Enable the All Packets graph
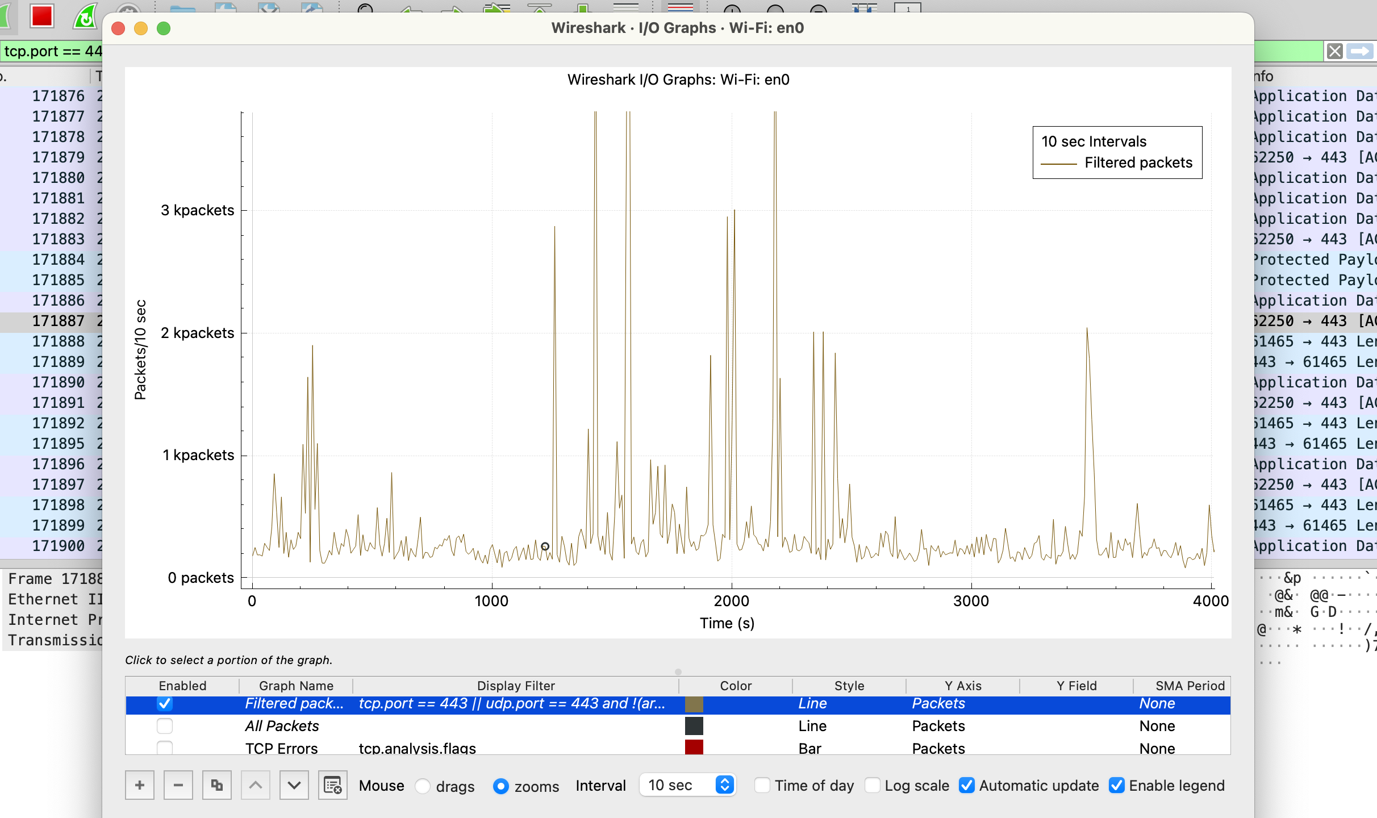This screenshot has height=818, width=1377. (165, 726)
